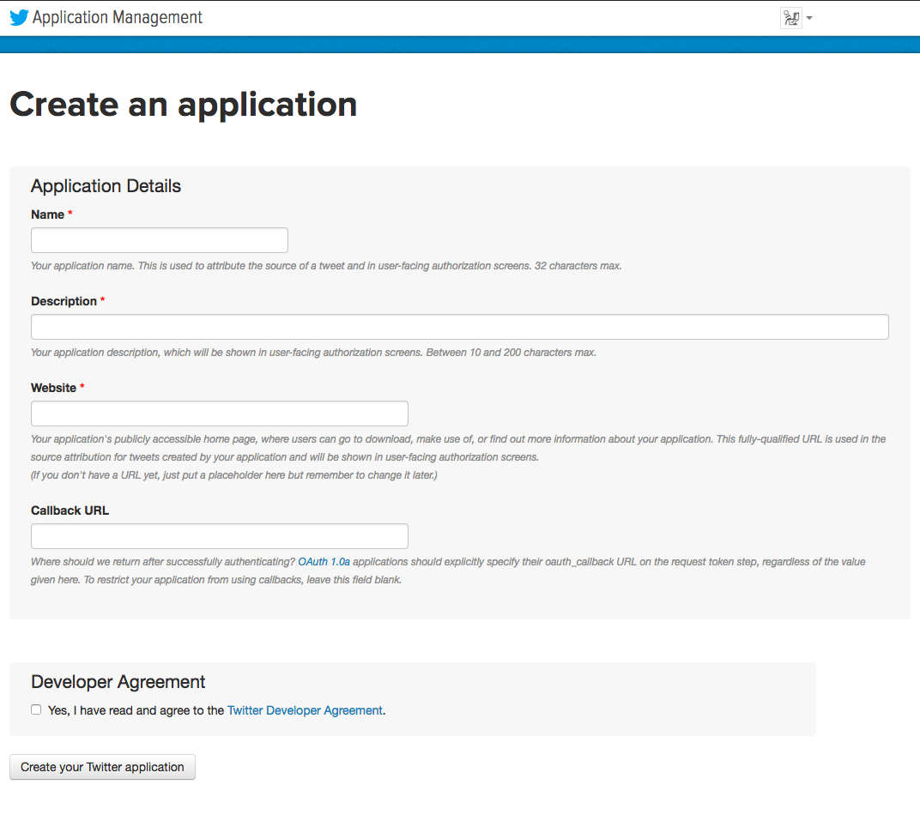Open the Twitter Developer Agreement link

(x=305, y=710)
